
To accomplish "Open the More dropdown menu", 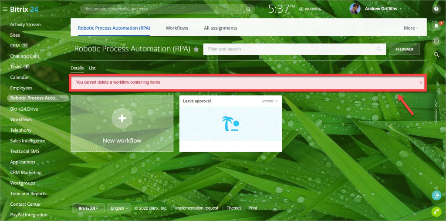I will (411, 28).
